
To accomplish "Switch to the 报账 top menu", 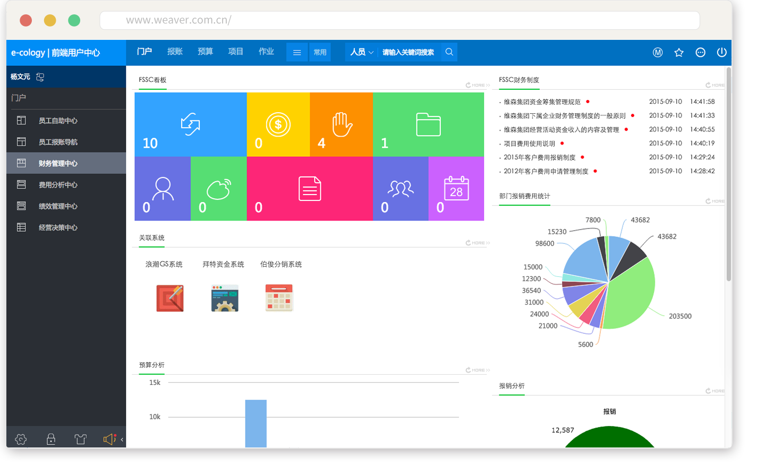I will point(175,52).
